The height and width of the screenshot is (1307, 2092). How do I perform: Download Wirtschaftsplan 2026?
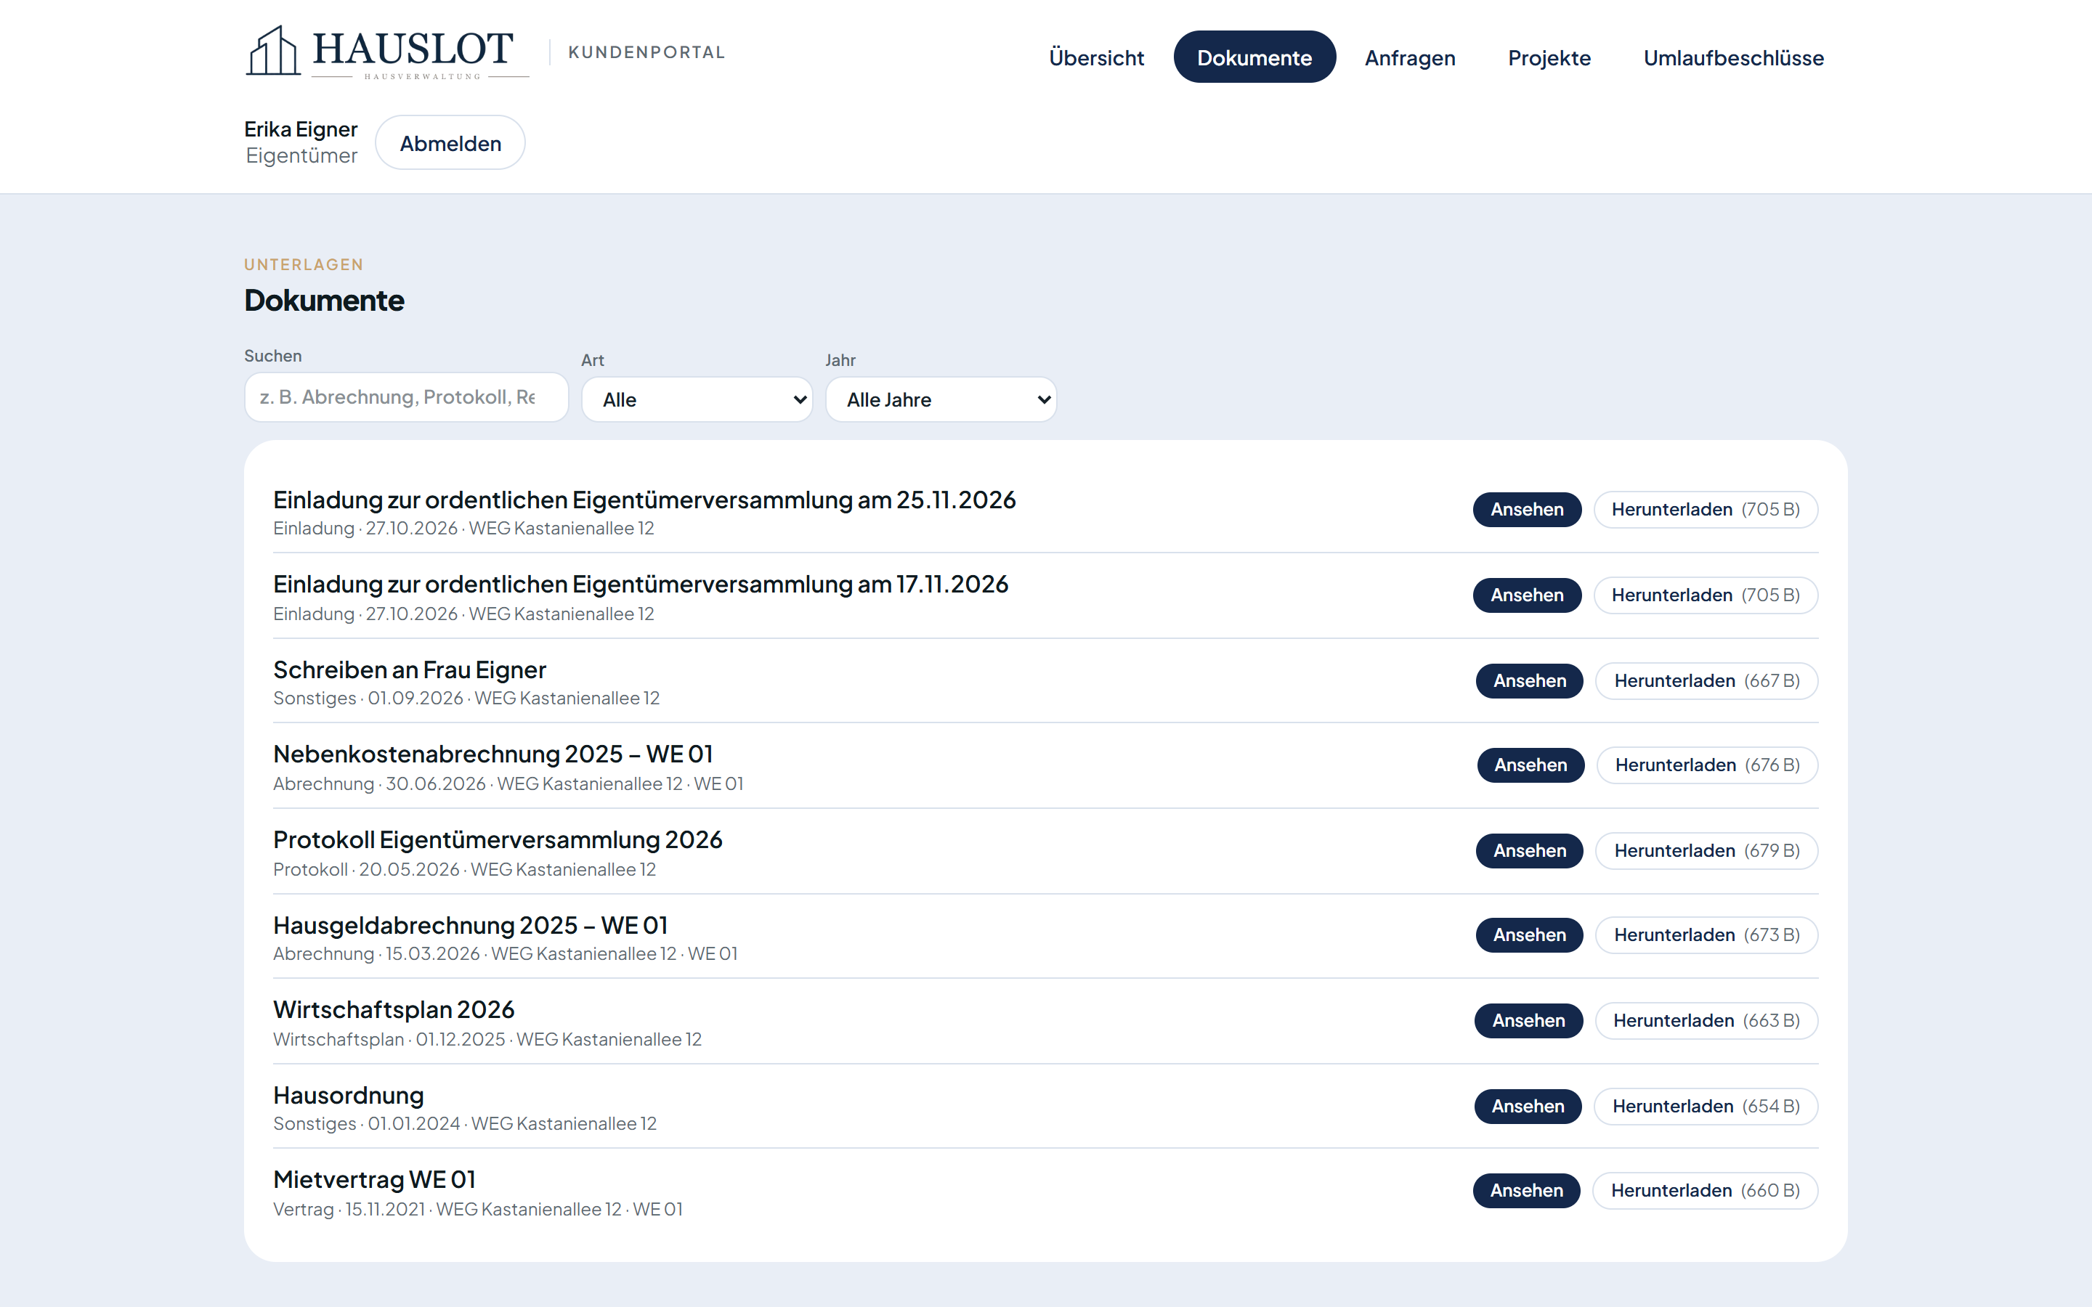1706,1020
